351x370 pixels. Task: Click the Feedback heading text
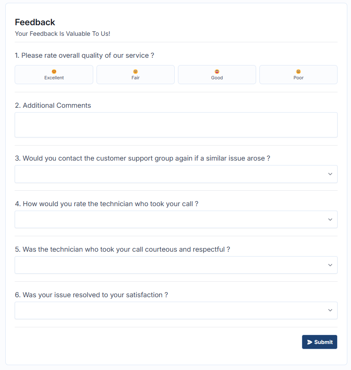pyautogui.click(x=35, y=22)
